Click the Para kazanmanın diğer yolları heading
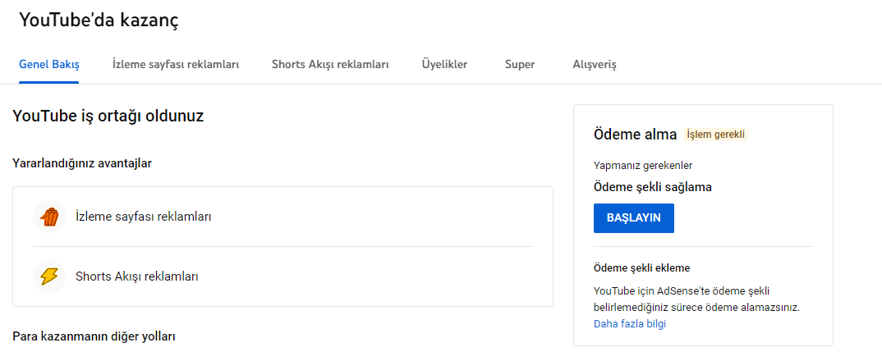This screenshot has height=352, width=882. click(x=94, y=336)
